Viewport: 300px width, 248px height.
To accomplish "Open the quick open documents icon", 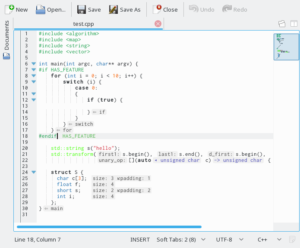I will point(282,24).
